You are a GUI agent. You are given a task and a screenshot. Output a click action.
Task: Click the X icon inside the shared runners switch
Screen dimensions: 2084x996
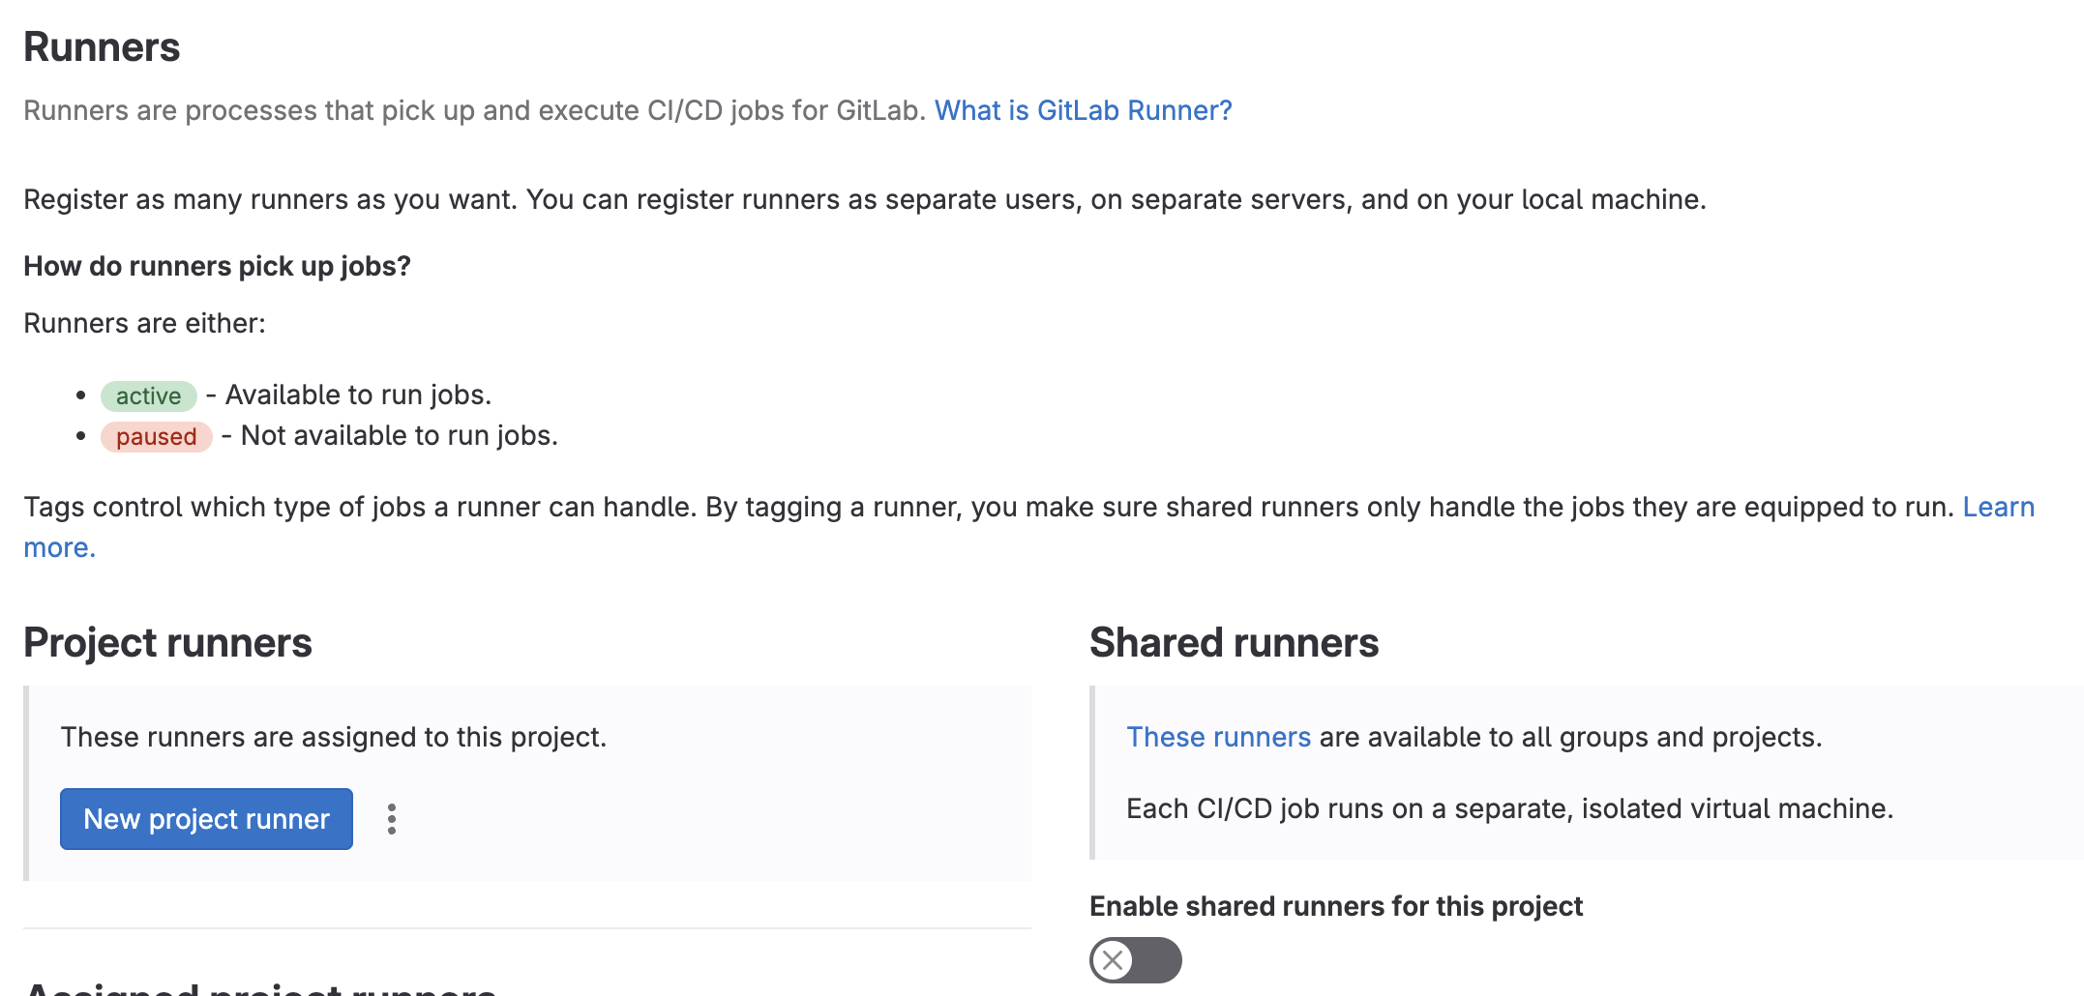click(x=1113, y=960)
